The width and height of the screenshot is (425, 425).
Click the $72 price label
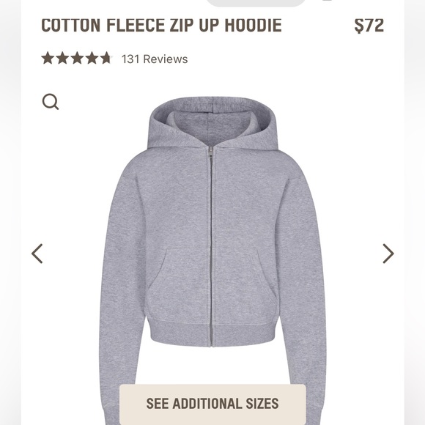tap(369, 26)
